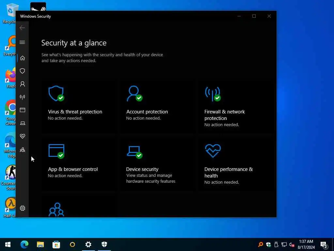The width and height of the screenshot is (334, 251).
Task: Select Half-Life desktop shortcut
Action: click(10, 207)
